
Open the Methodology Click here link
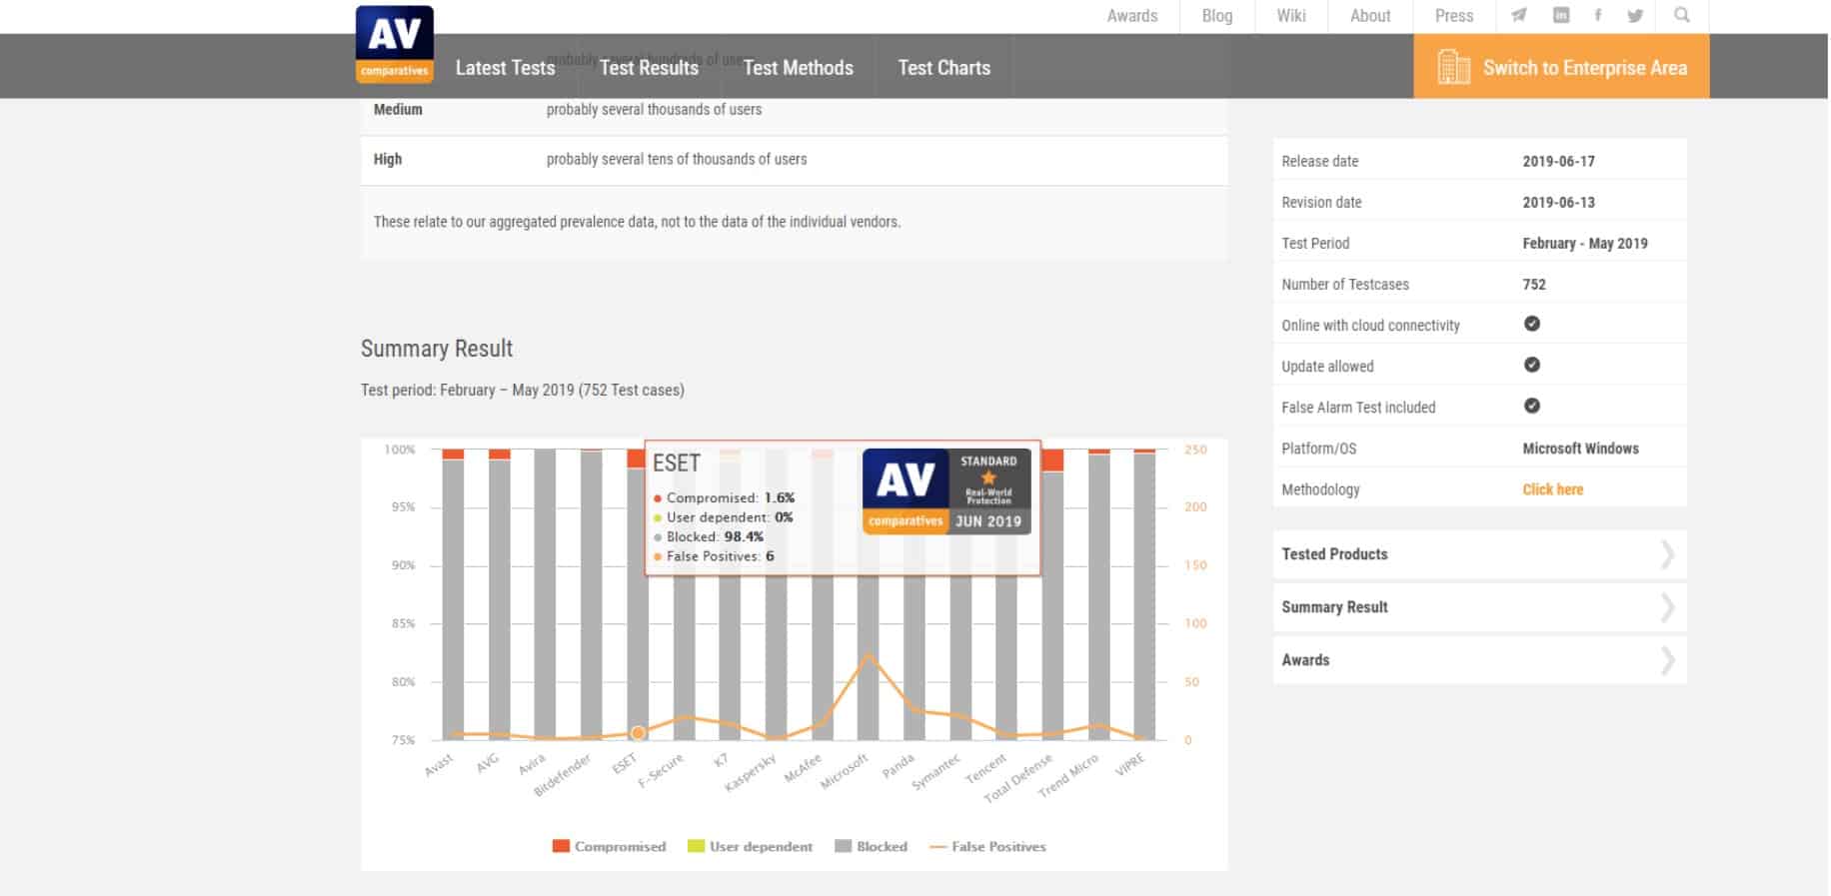(1552, 489)
